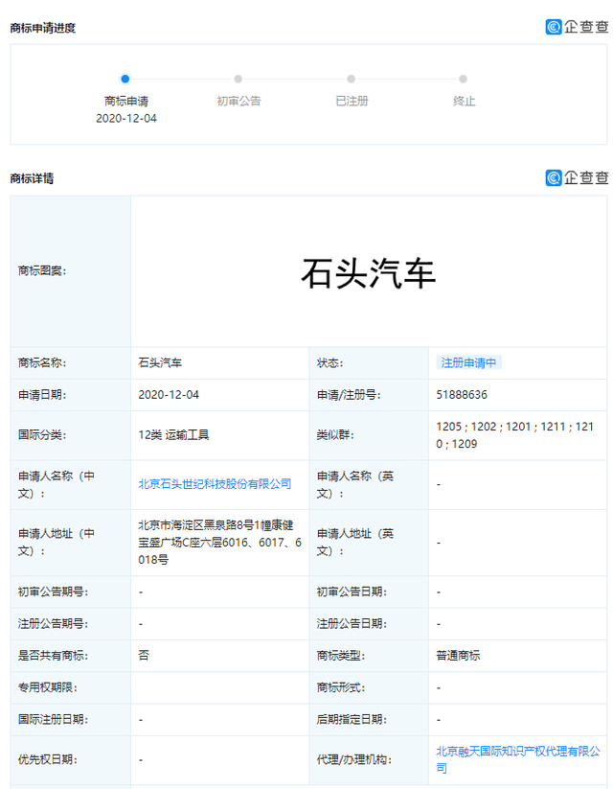Image resolution: width=613 pixels, height=789 pixels.
Task: Click the 注册申请中 status tag
Action: [x=468, y=362]
